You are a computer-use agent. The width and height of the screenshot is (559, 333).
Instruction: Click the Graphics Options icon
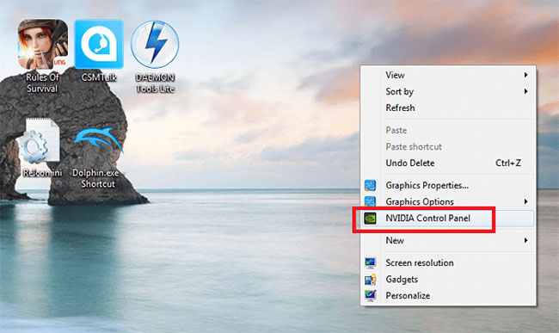coord(370,202)
